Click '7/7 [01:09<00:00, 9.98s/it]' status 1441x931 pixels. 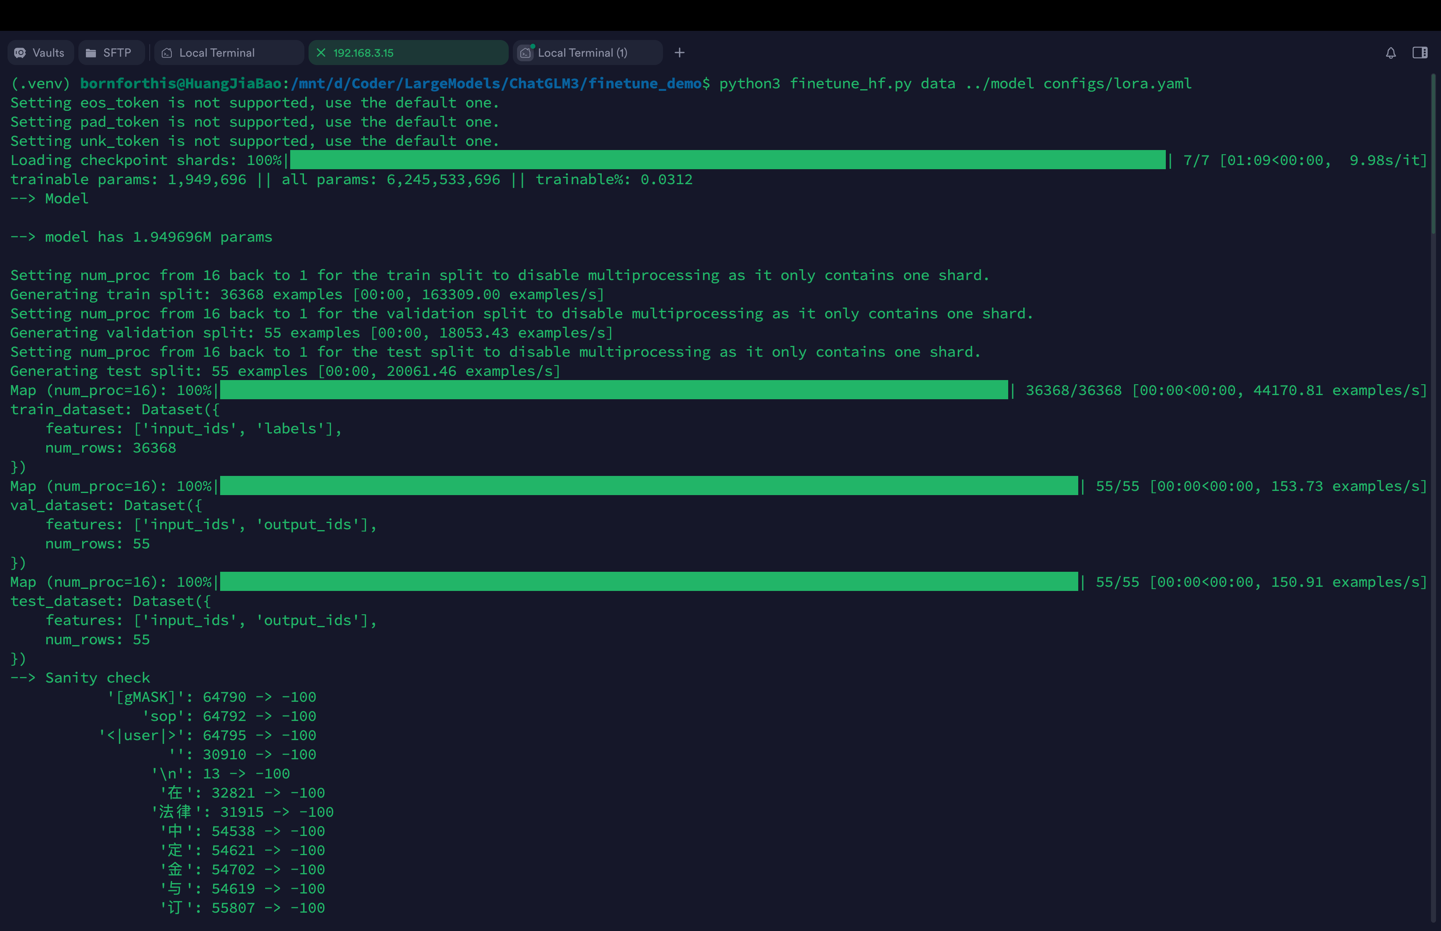point(1305,160)
